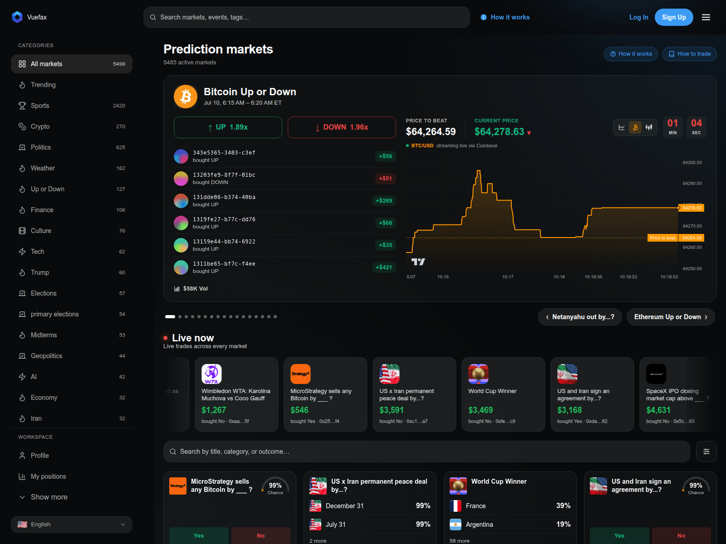
Task: Open the Tech category
Action: tap(72, 252)
